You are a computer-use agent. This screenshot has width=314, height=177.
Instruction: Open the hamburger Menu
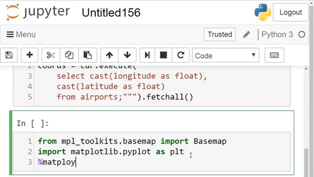[21, 34]
